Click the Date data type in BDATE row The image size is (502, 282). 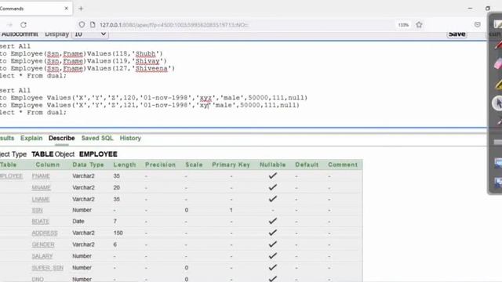[78, 221]
